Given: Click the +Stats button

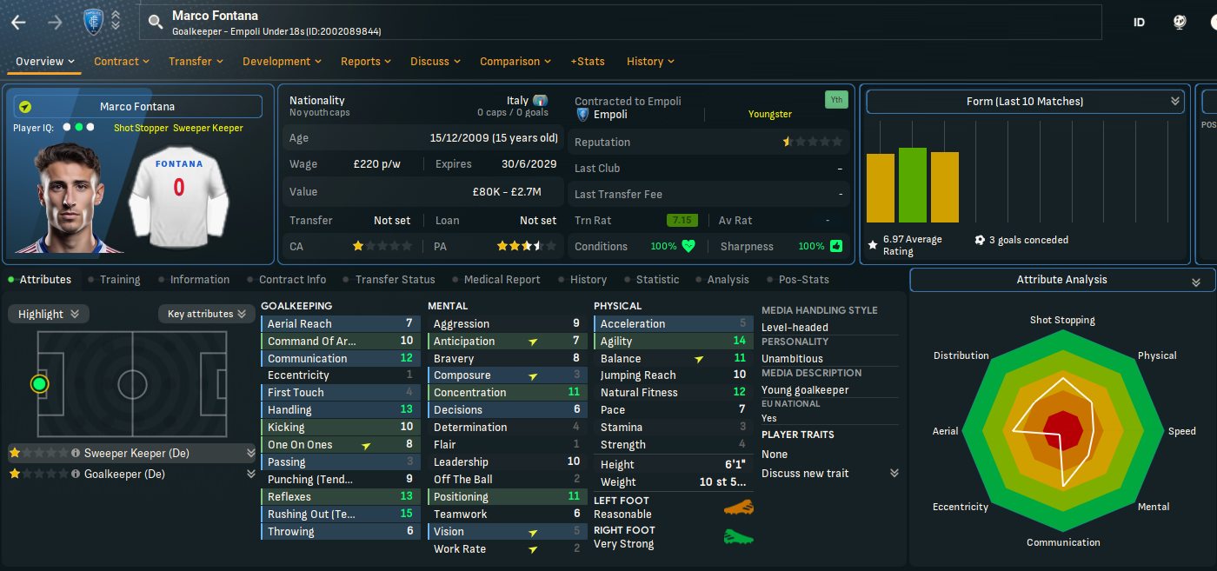Looking at the screenshot, I should click(588, 62).
